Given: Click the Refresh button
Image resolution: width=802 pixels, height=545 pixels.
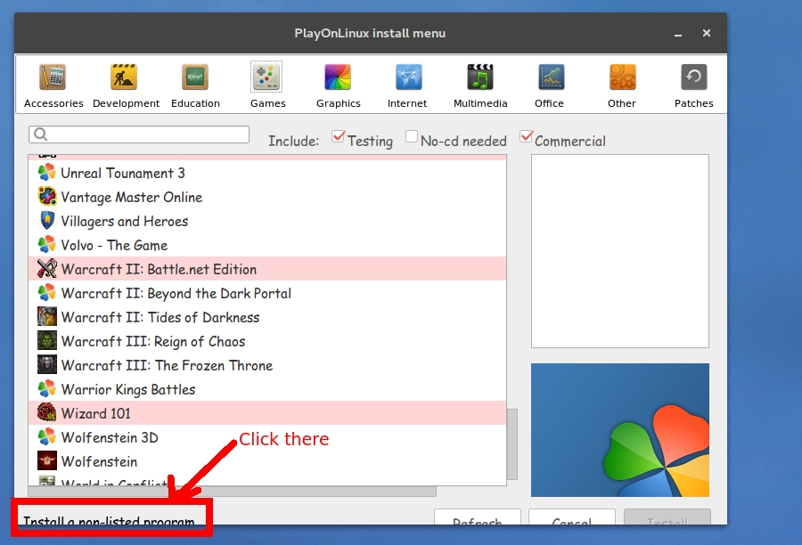Looking at the screenshot, I should [x=478, y=517].
